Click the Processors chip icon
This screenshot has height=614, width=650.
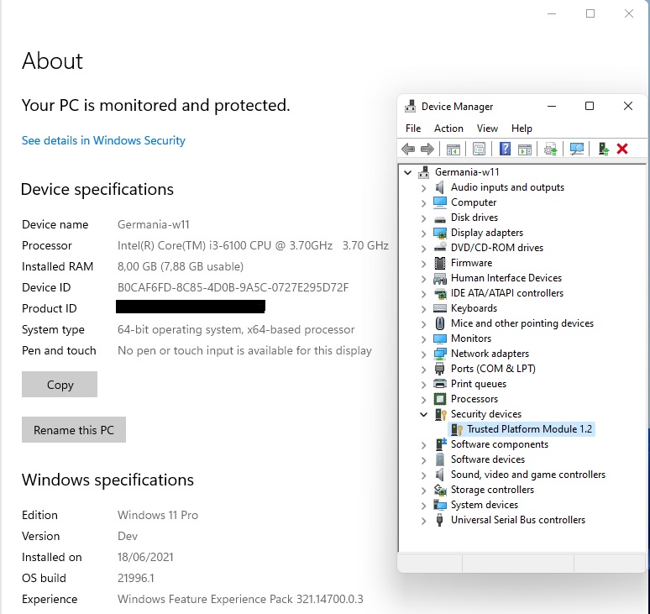click(440, 399)
